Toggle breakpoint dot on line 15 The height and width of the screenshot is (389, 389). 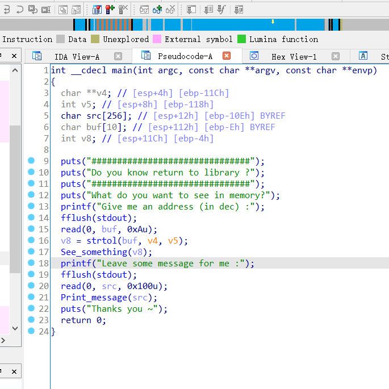click(31, 228)
